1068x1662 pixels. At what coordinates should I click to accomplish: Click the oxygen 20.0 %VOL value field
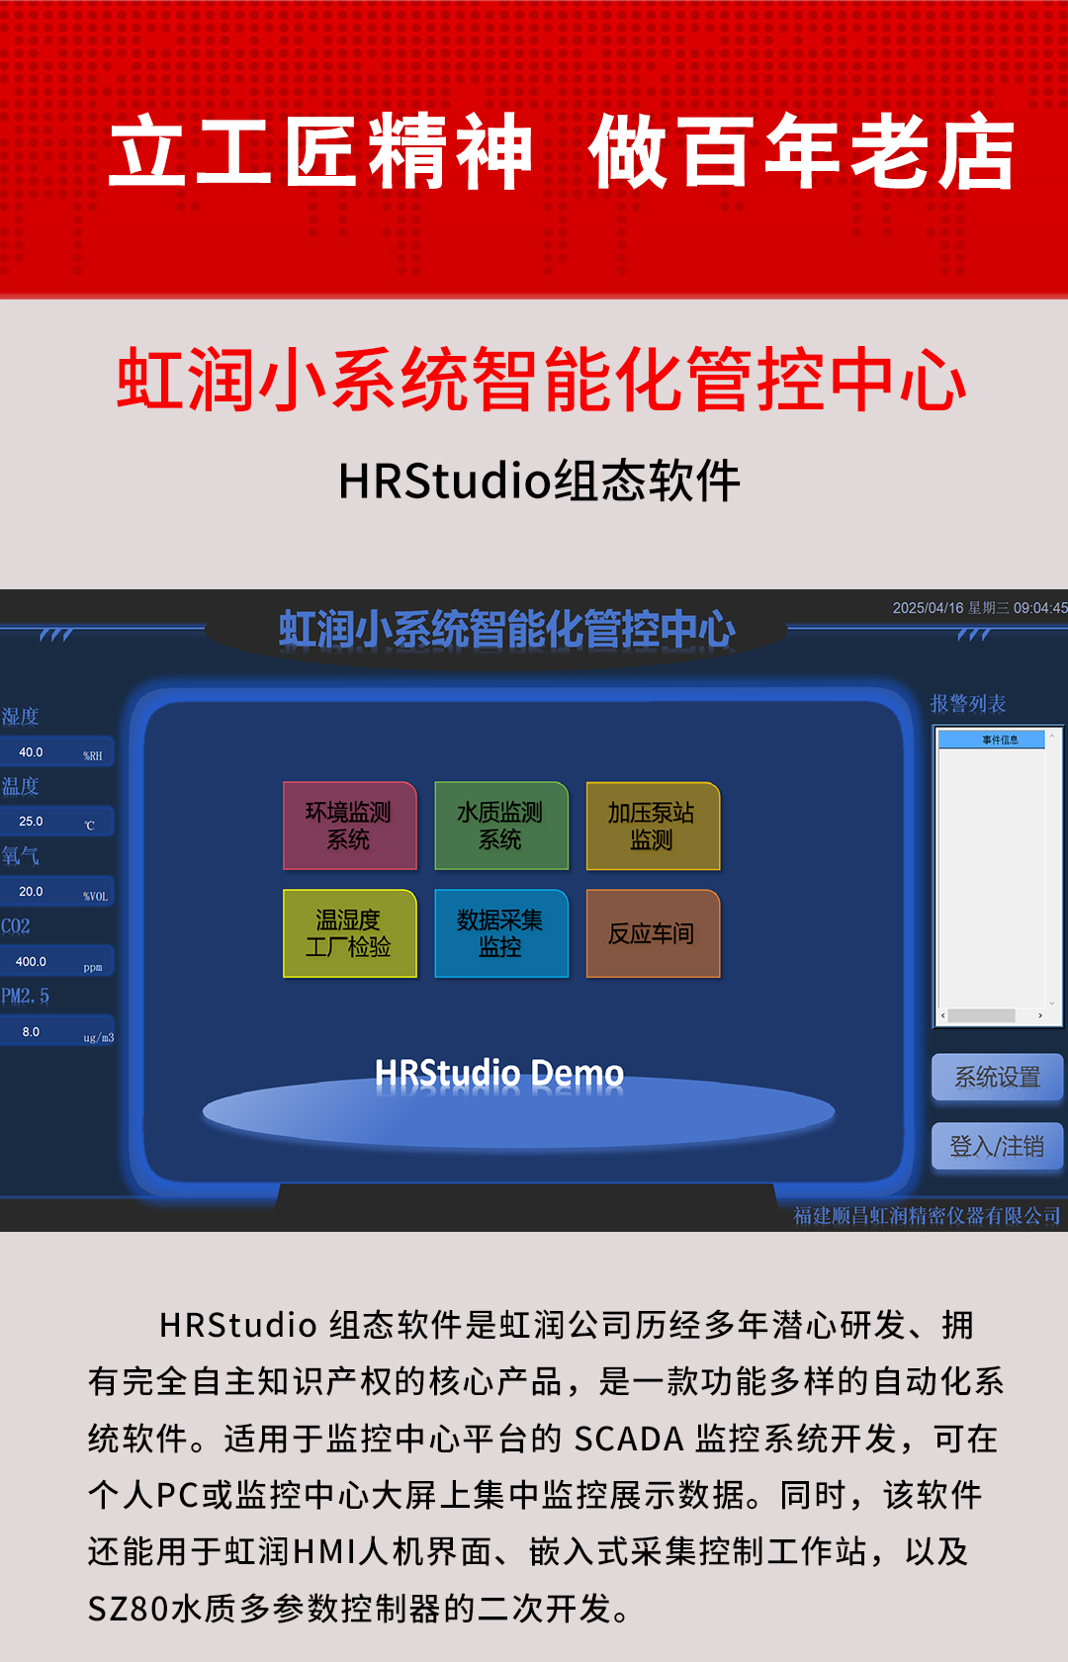coord(56,892)
